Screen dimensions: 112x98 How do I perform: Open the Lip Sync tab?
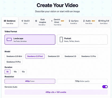click(x=74, y=22)
